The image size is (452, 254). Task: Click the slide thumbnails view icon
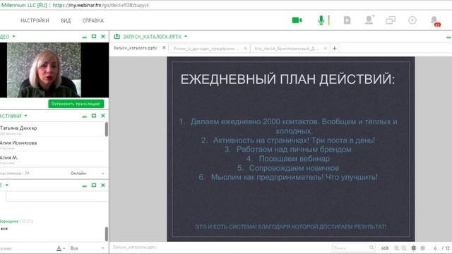coord(423,248)
